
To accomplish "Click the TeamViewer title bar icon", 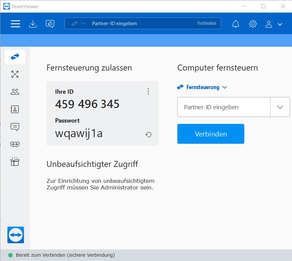I will coord(7,6).
